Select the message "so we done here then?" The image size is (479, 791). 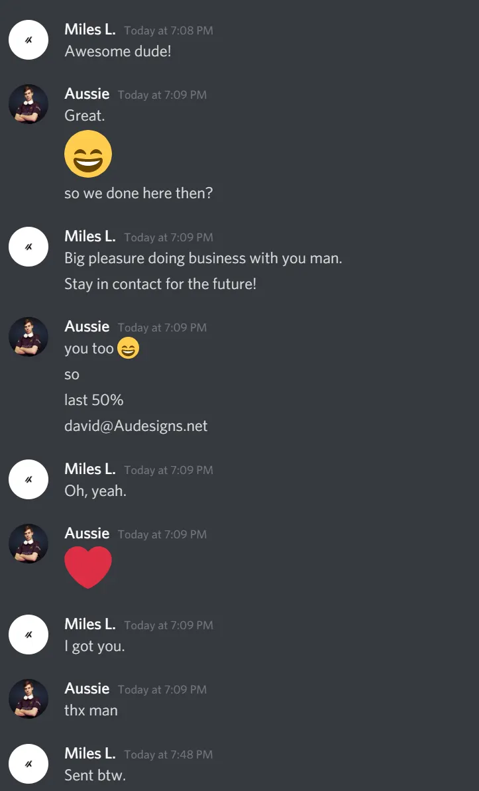138,193
